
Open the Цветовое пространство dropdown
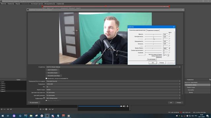tap(113, 92)
